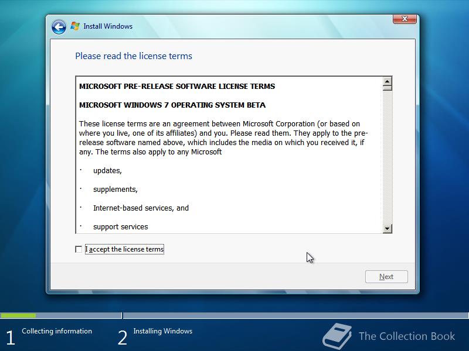Click 'Collecting information' step label
This screenshot has height=351, width=469.
57,331
